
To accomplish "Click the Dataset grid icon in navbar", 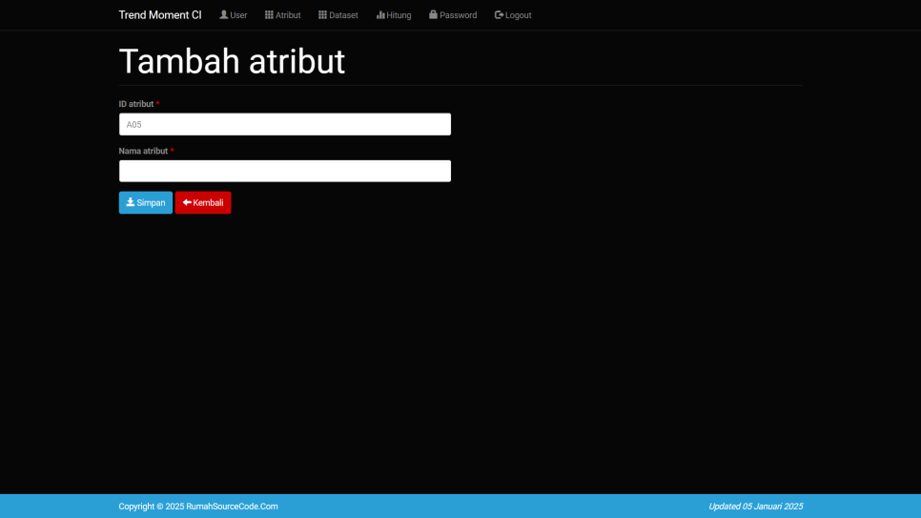I will pos(322,14).
